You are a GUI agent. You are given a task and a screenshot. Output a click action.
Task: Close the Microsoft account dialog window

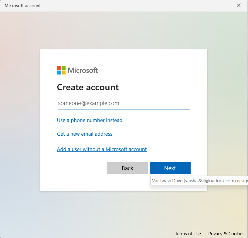[239, 5]
